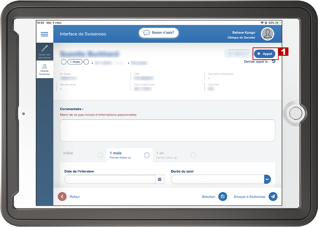Image resolution: width=318 pixels, height=227 pixels.
Task: Click the Interface de Swissnoso title
Action: tap(83, 34)
